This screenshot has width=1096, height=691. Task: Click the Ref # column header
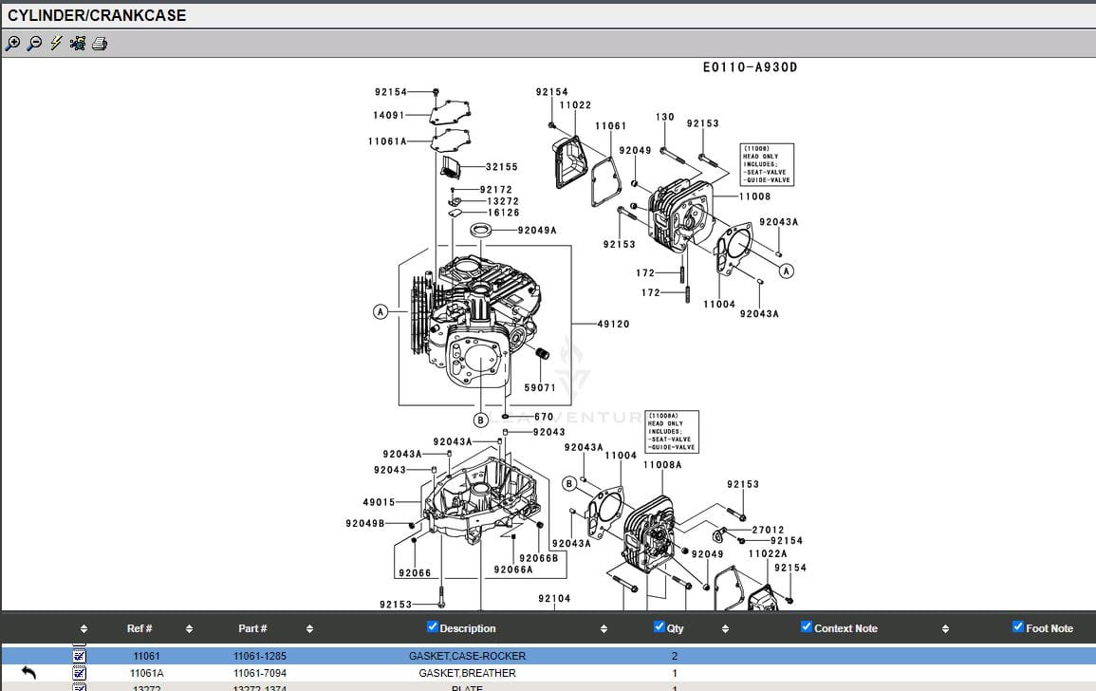pyautogui.click(x=139, y=628)
